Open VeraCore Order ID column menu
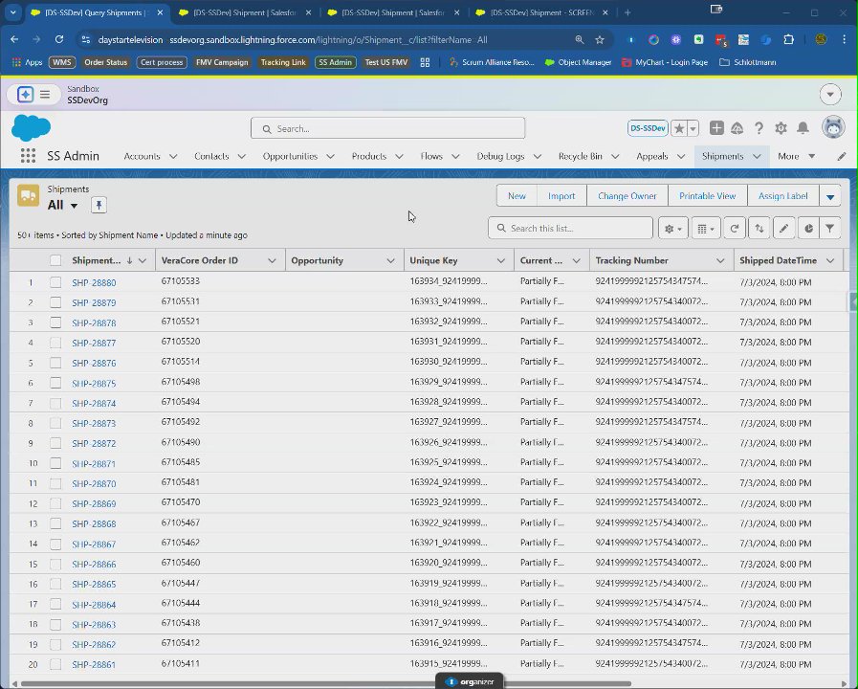The height and width of the screenshot is (689, 858). [x=272, y=260]
